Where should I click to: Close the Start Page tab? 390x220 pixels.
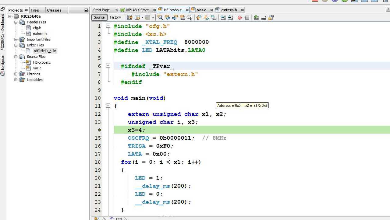tap(116, 10)
